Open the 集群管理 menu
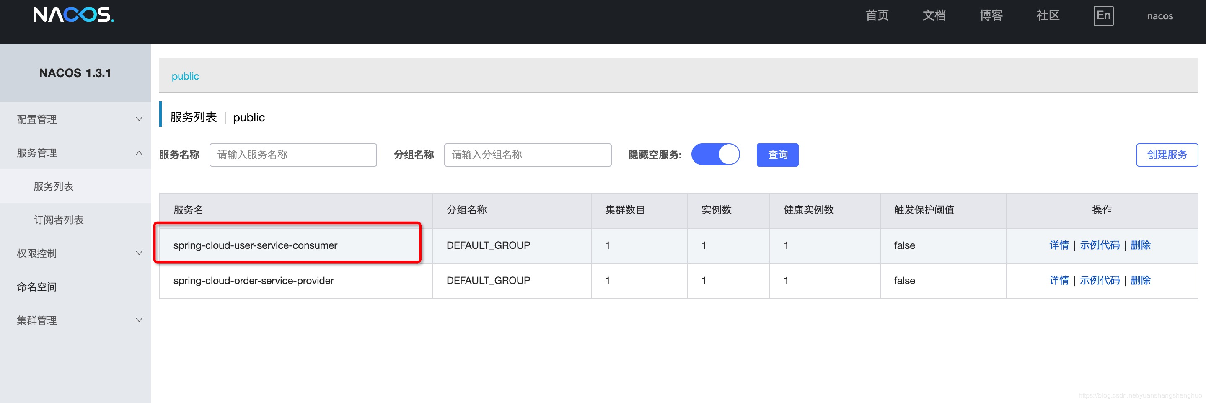 pyautogui.click(x=75, y=320)
